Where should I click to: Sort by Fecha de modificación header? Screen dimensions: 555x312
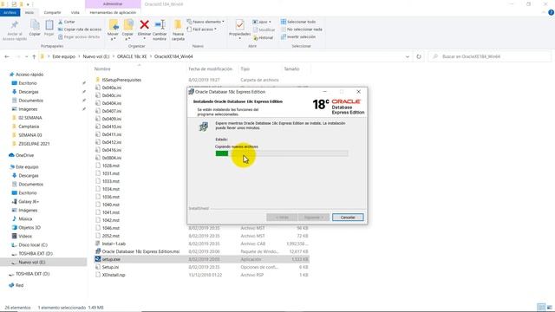click(x=210, y=69)
